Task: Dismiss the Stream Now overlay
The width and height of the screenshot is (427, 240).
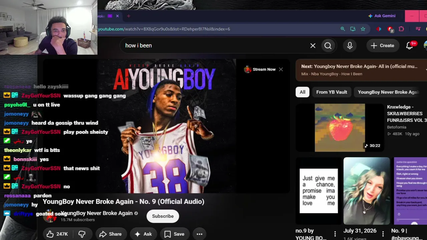Action: [x=281, y=69]
